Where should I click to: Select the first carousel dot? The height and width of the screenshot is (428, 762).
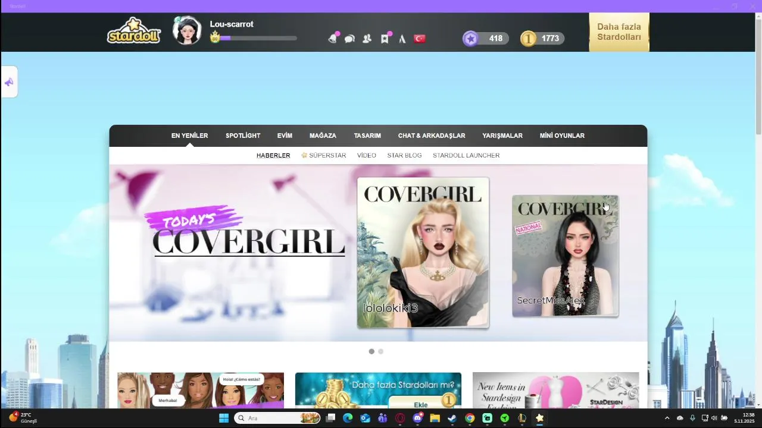pyautogui.click(x=371, y=351)
